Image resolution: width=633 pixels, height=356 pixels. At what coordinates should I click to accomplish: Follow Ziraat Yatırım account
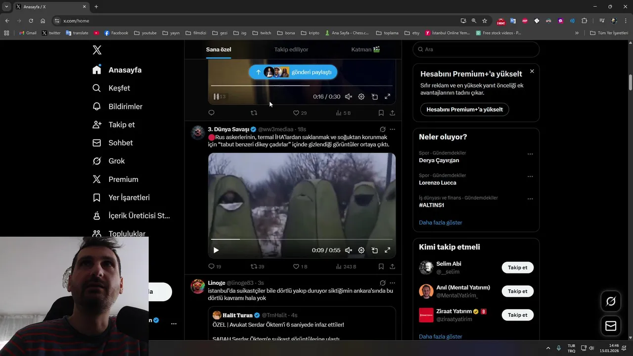(x=517, y=315)
